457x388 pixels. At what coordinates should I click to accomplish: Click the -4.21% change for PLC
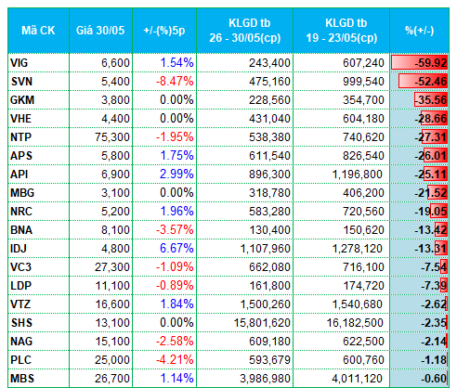175,360
